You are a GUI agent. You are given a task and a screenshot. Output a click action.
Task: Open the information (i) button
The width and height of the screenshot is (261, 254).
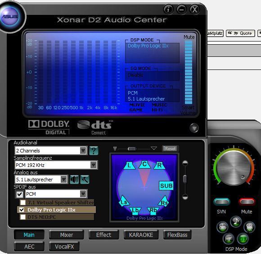168,9
